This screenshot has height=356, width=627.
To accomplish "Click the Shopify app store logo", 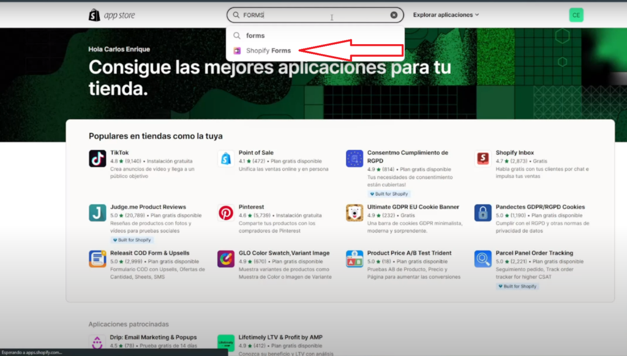I will 111,15.
